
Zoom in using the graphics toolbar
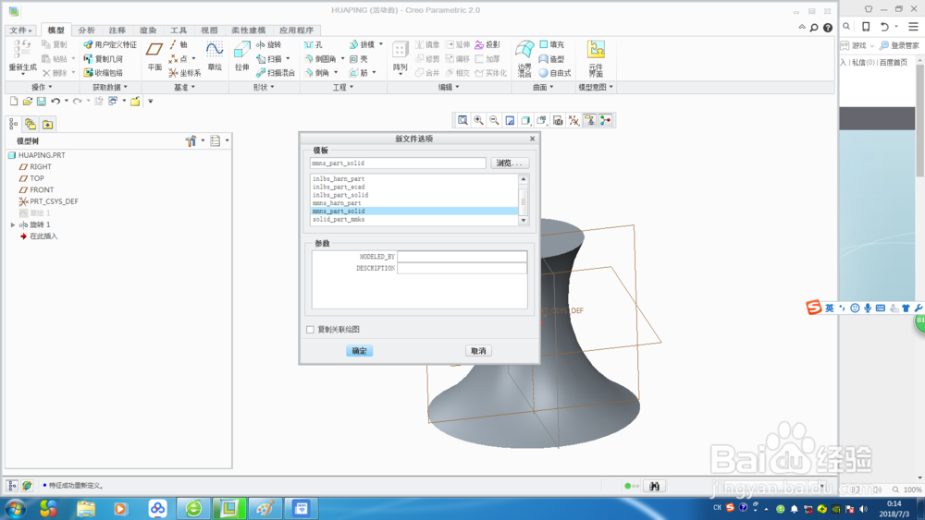click(478, 120)
